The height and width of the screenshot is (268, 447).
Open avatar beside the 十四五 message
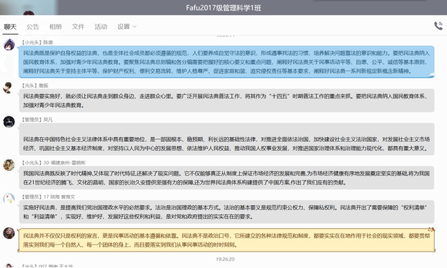click(x=9, y=87)
